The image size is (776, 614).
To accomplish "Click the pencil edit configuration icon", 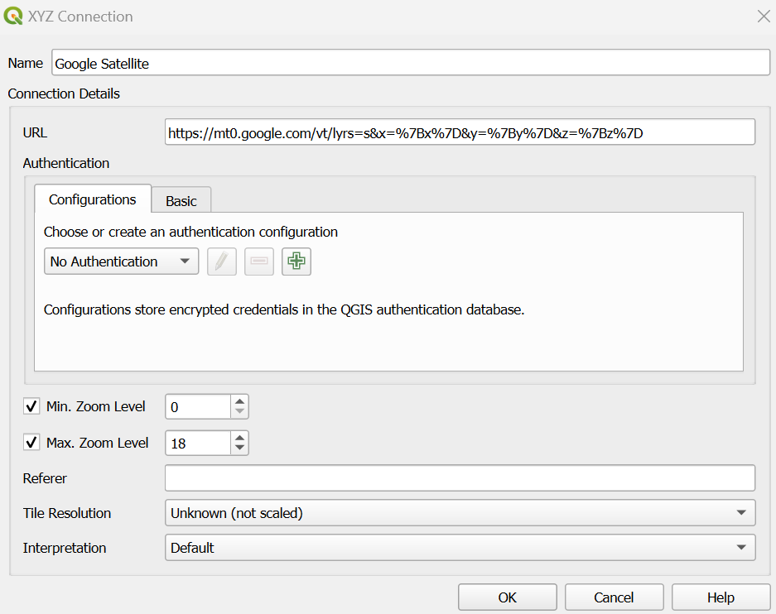I will tap(221, 261).
